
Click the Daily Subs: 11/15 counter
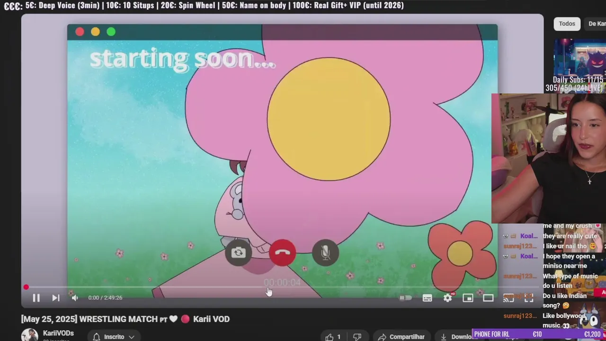[578, 80]
